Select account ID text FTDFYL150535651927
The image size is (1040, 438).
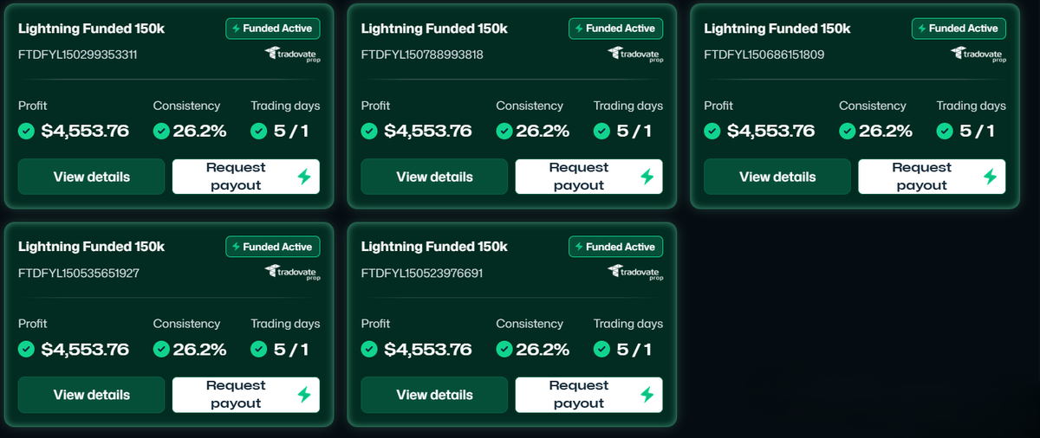click(79, 273)
